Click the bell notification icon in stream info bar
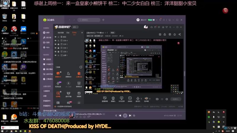The image size is (237, 133). 174,34
